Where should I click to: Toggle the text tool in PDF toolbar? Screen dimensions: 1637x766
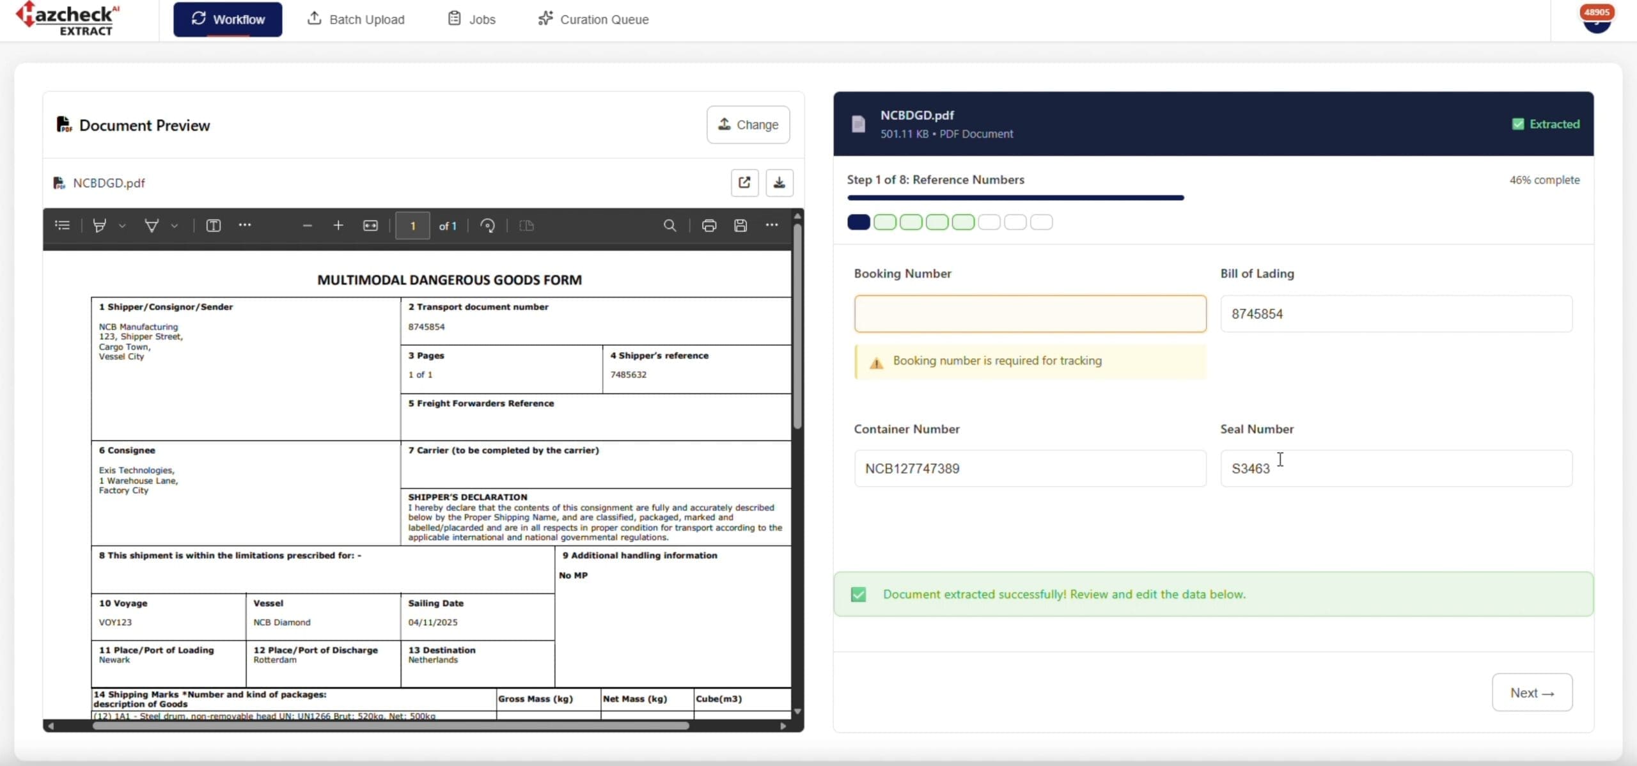pyautogui.click(x=213, y=225)
